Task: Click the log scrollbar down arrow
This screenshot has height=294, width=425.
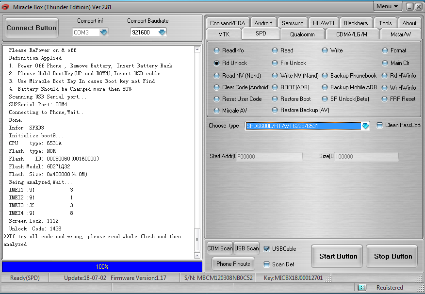Action: point(197,255)
